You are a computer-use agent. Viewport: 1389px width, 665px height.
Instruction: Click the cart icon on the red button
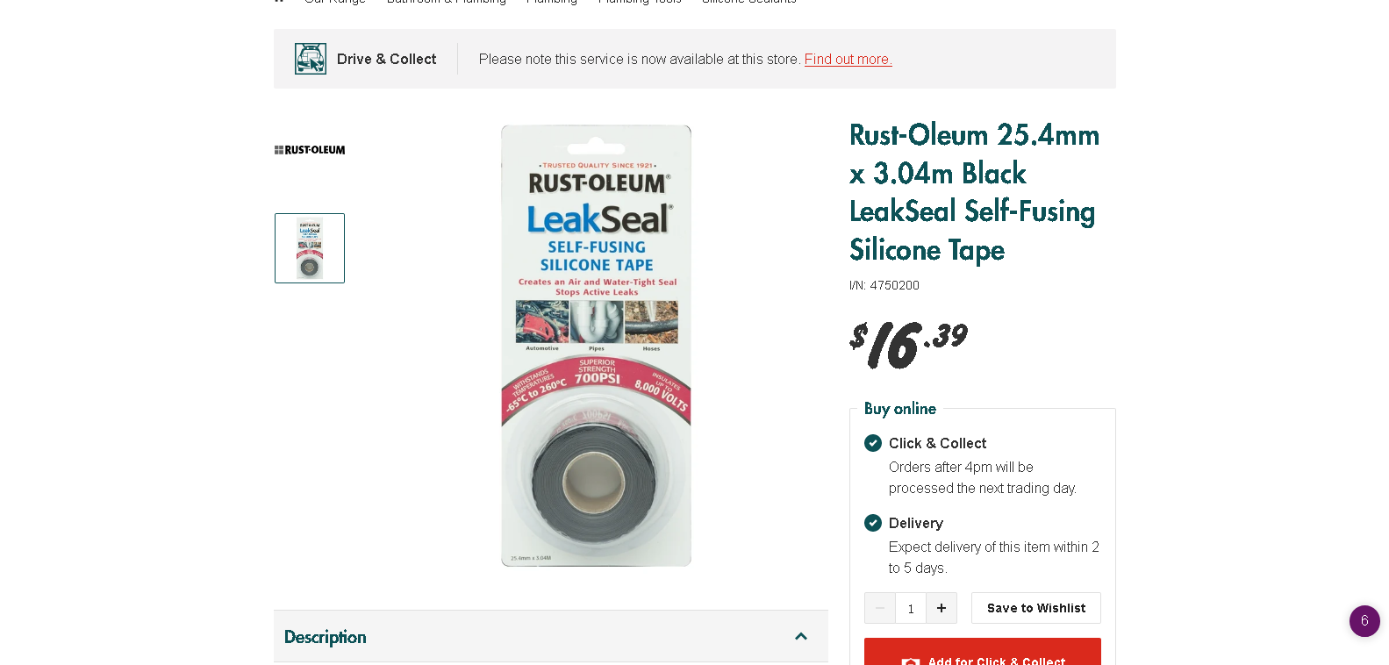tap(910, 661)
